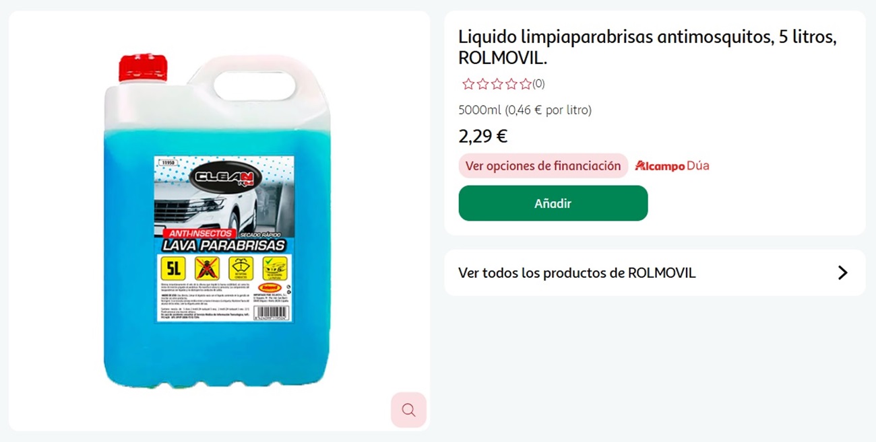Click the 5000ml price per litre text

[x=525, y=110]
